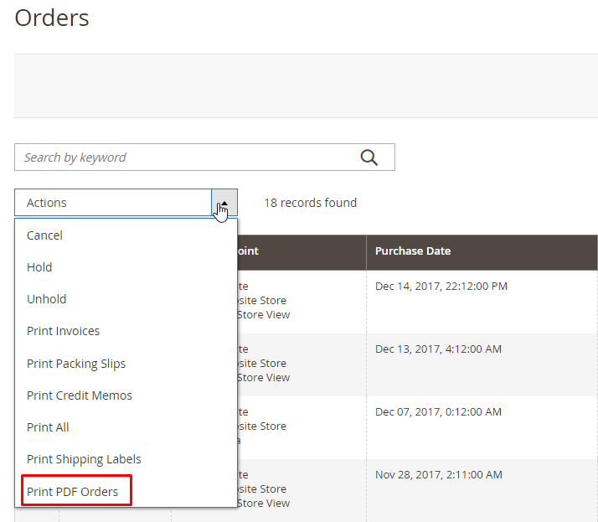598x522 pixels.
Task: Click the Print All menu entry
Action: (48, 427)
